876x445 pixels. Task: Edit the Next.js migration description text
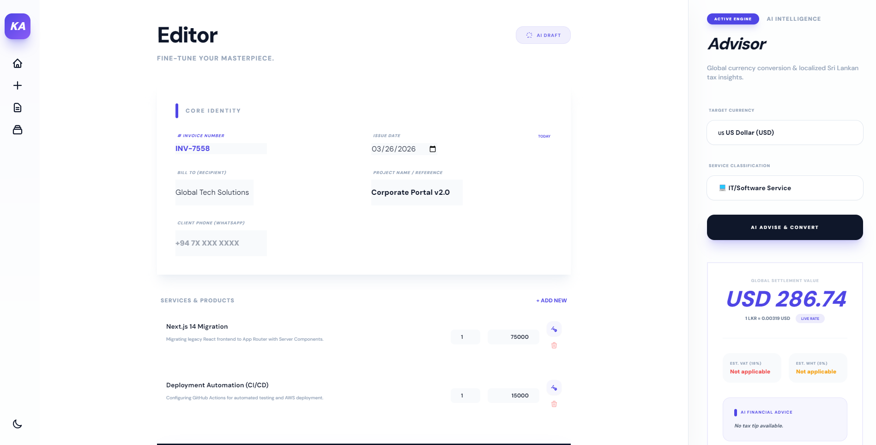[x=245, y=339]
